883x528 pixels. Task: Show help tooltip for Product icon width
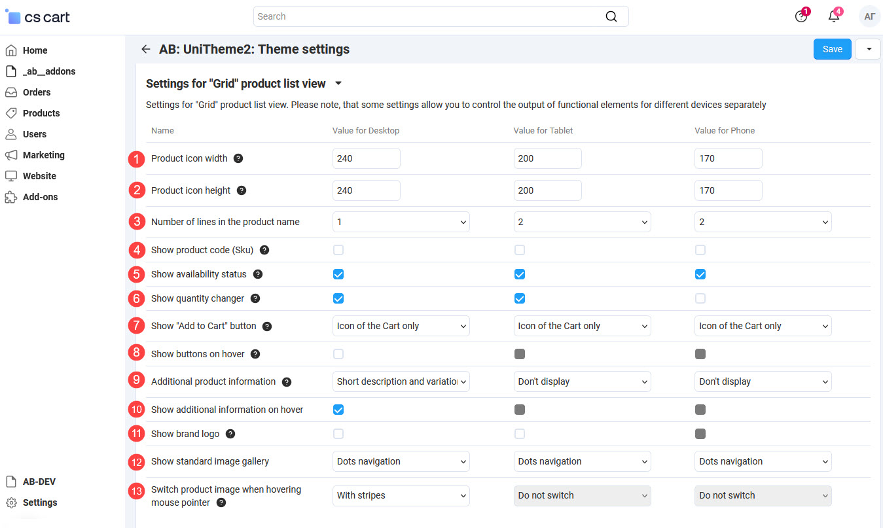(238, 158)
